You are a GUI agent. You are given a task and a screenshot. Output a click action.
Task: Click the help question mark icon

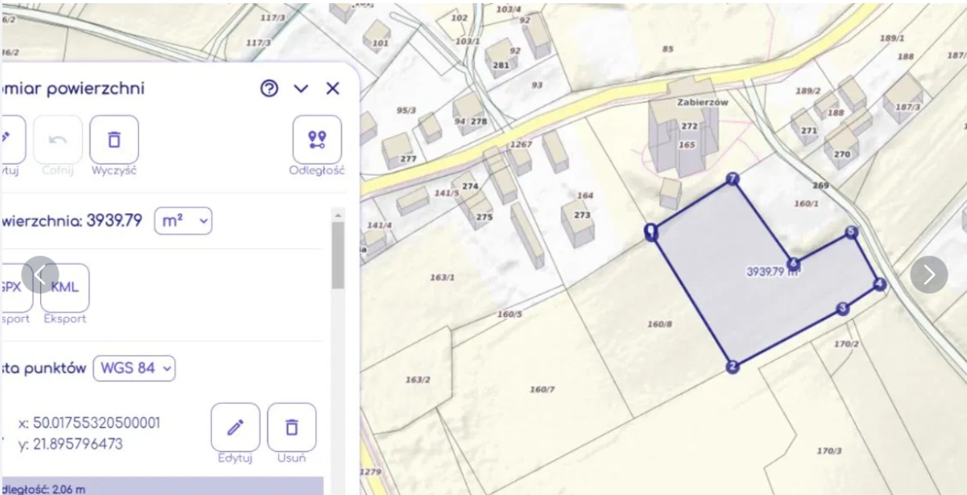(269, 89)
